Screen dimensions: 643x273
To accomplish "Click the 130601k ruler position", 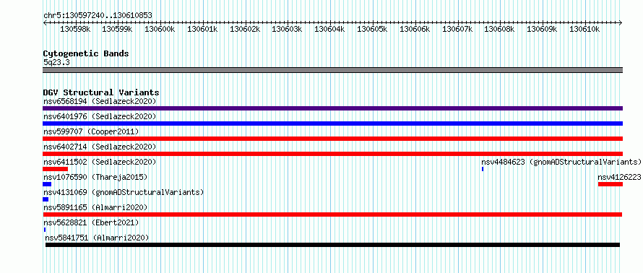I will [202, 29].
